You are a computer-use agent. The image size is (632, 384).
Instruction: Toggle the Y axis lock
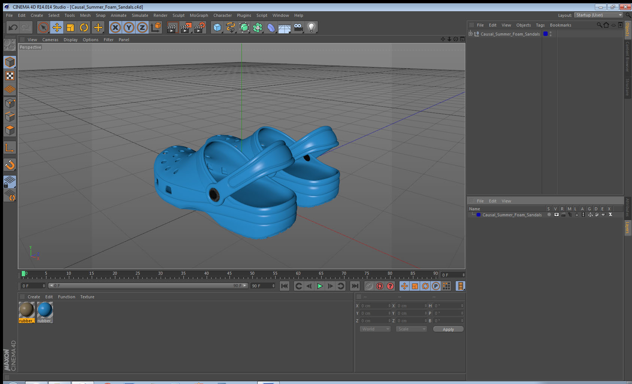(129, 27)
